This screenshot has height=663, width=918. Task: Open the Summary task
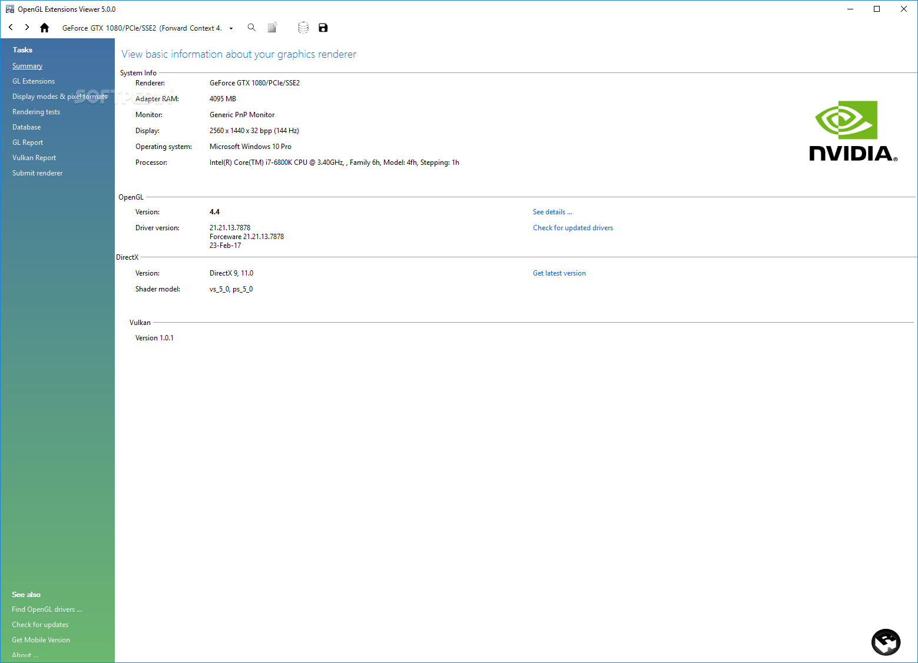click(28, 66)
